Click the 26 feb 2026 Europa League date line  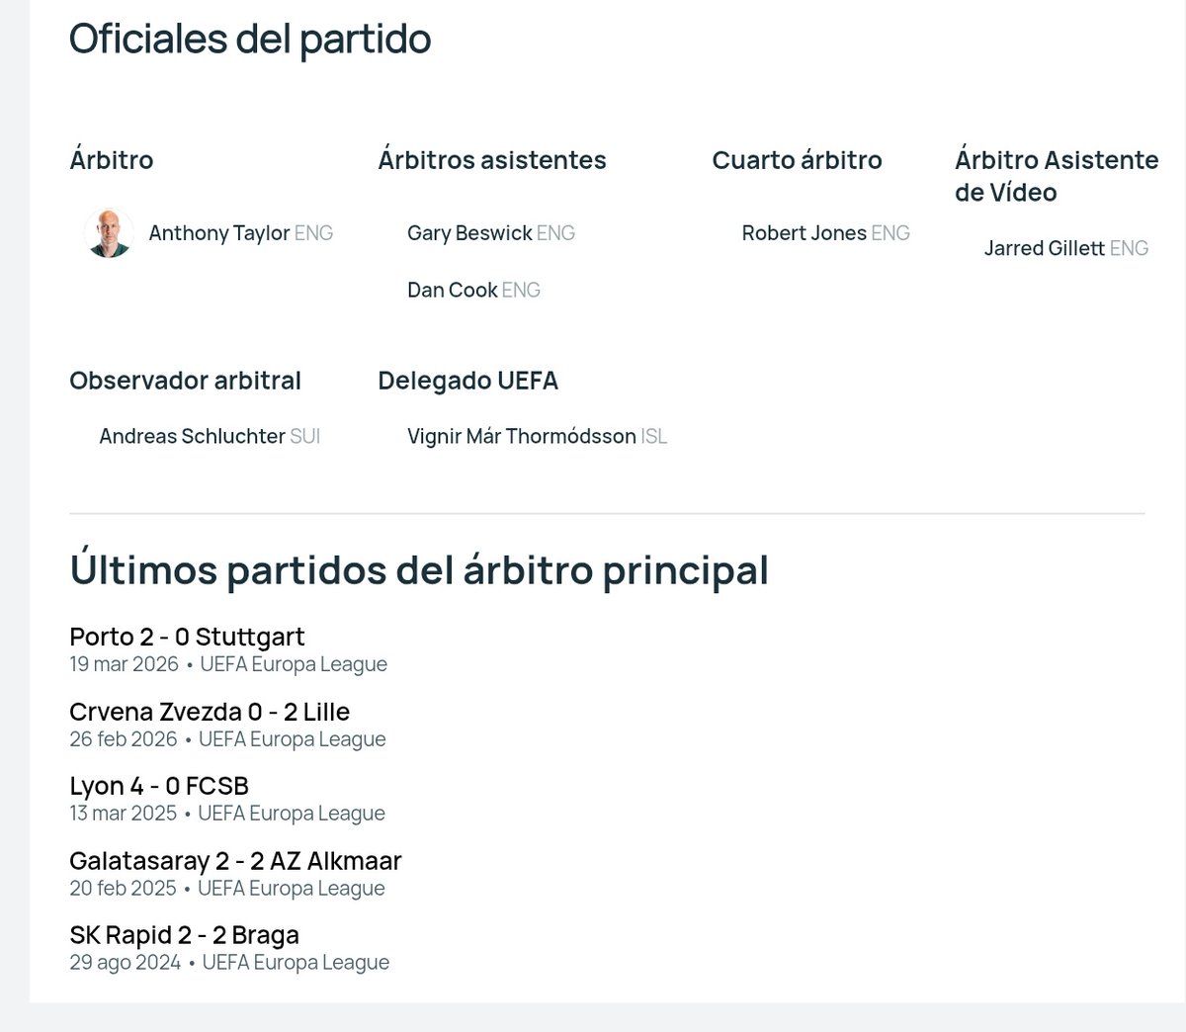tap(227, 739)
